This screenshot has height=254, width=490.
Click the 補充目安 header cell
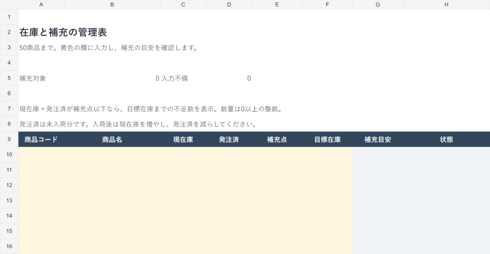point(378,139)
